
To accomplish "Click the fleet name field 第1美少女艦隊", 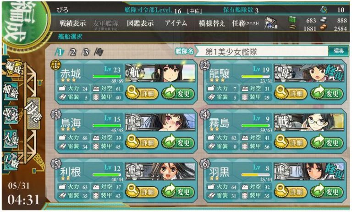I will point(262,52).
